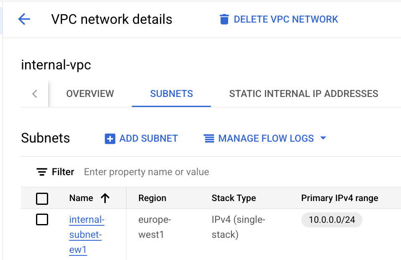The image size is (401, 260).
Task: Click the back arrow icon
Action: click(x=24, y=19)
